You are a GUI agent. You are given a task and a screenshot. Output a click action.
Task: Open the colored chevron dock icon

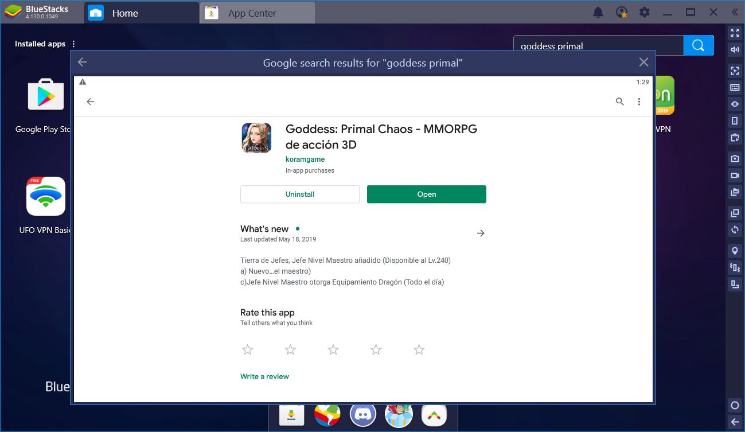[x=434, y=415]
